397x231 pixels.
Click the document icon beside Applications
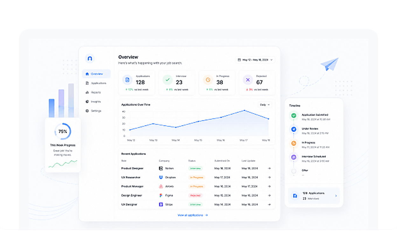pyautogui.click(x=87, y=83)
